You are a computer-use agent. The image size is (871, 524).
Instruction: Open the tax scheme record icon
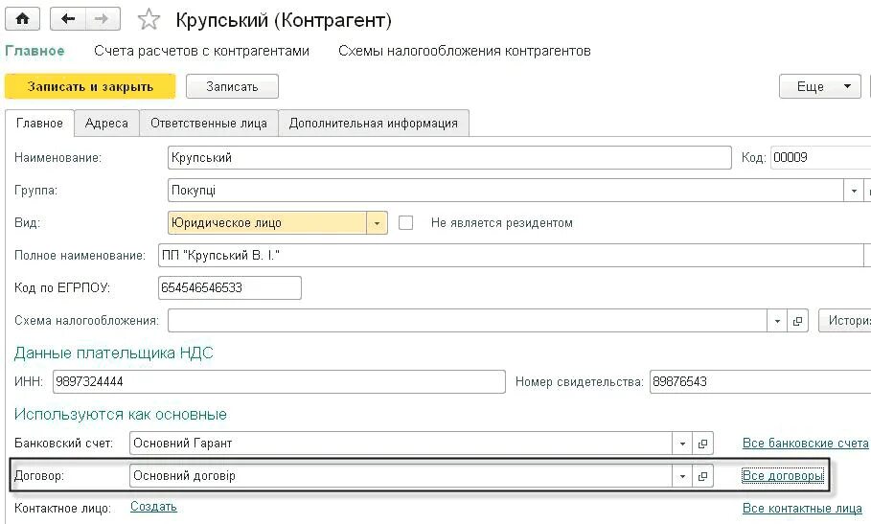[x=799, y=321]
